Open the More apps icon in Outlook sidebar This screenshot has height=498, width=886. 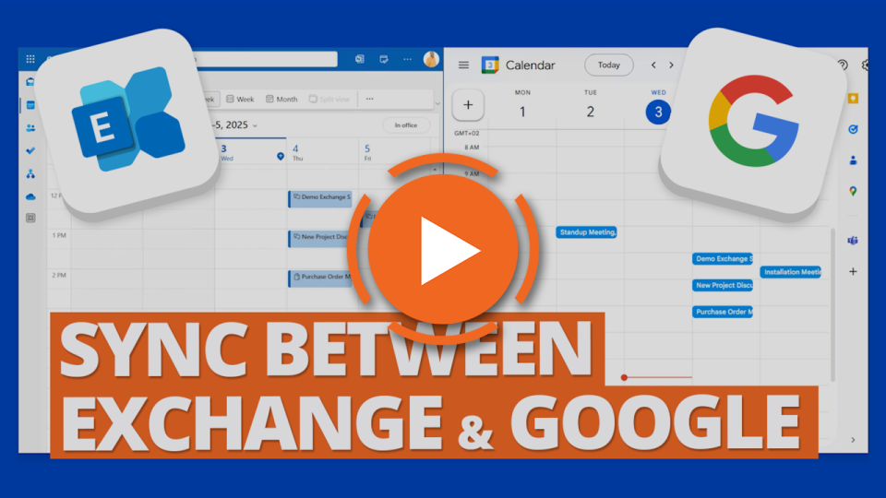click(30, 218)
